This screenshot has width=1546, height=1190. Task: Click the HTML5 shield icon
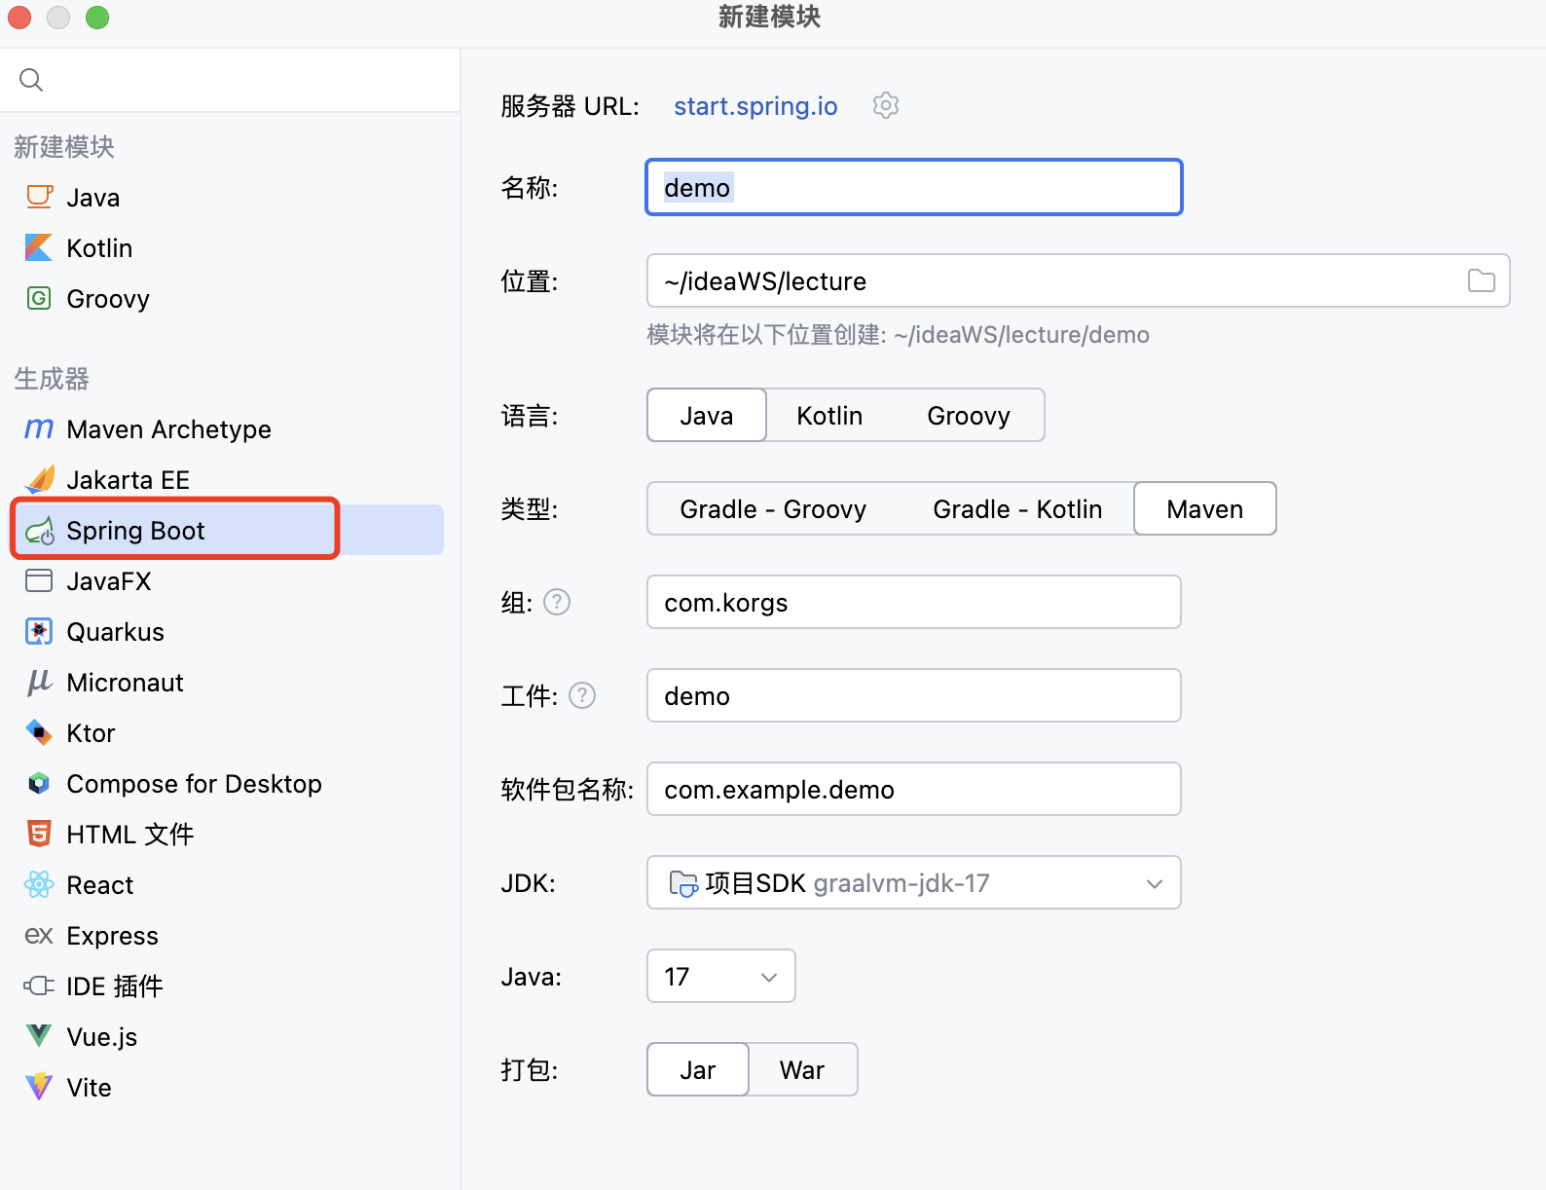click(x=39, y=834)
